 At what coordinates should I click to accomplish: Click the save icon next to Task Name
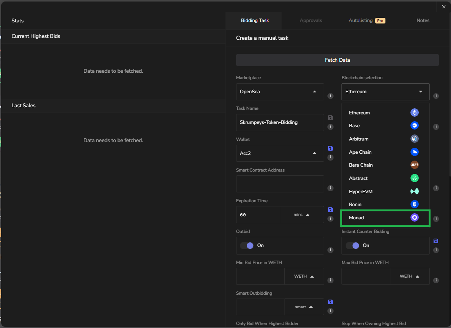point(330,118)
